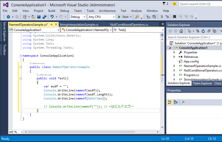The height and width of the screenshot is (142, 222).
Task: Collapse the Test() method code block
Action: (x=21, y=78)
